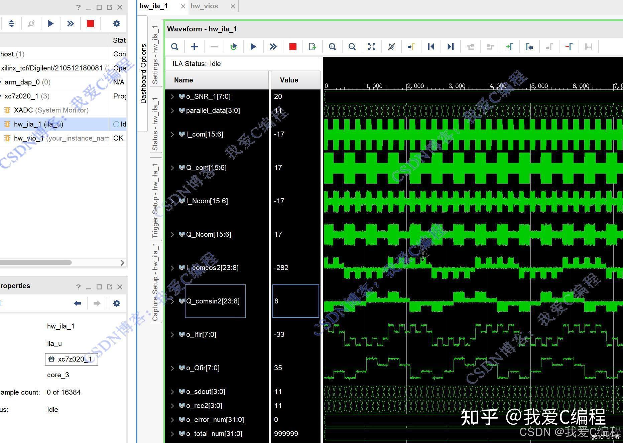This screenshot has width=623, height=443.
Task: Add a probe with the plus icon
Action: click(194, 47)
